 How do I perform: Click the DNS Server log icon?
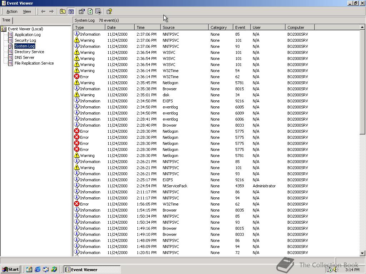10,57
